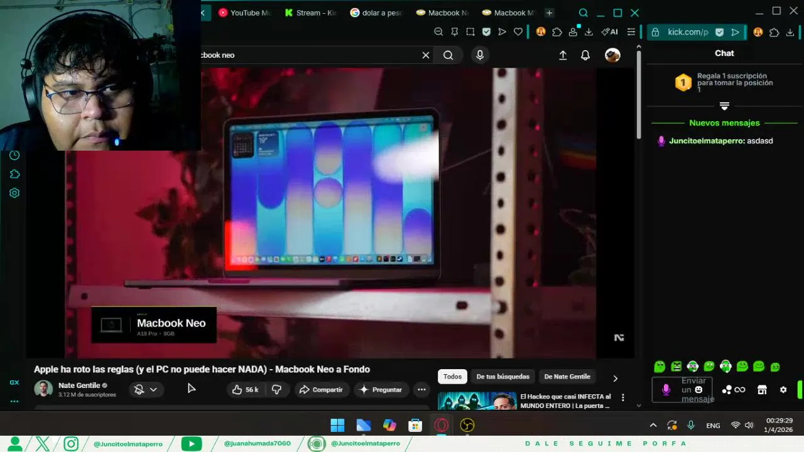Toggle shield icon in Kick address bar
The width and height of the screenshot is (804, 452).
720,32
